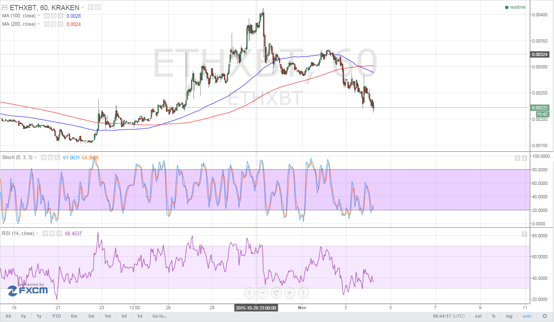Viewport: 554px width, 322px height.
Task: Open chart properties gear in bottom bar
Action: [545, 316]
